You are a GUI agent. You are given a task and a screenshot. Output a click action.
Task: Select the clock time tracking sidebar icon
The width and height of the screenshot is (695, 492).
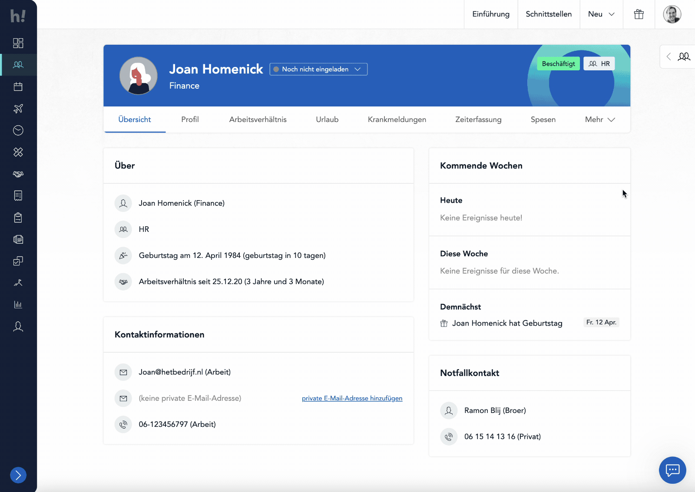click(x=18, y=130)
